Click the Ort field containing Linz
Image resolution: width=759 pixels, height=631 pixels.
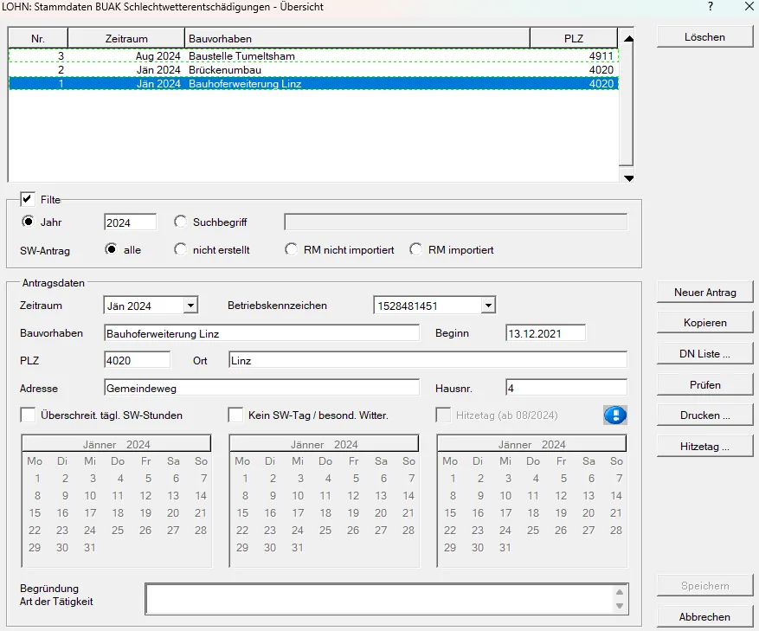click(428, 360)
